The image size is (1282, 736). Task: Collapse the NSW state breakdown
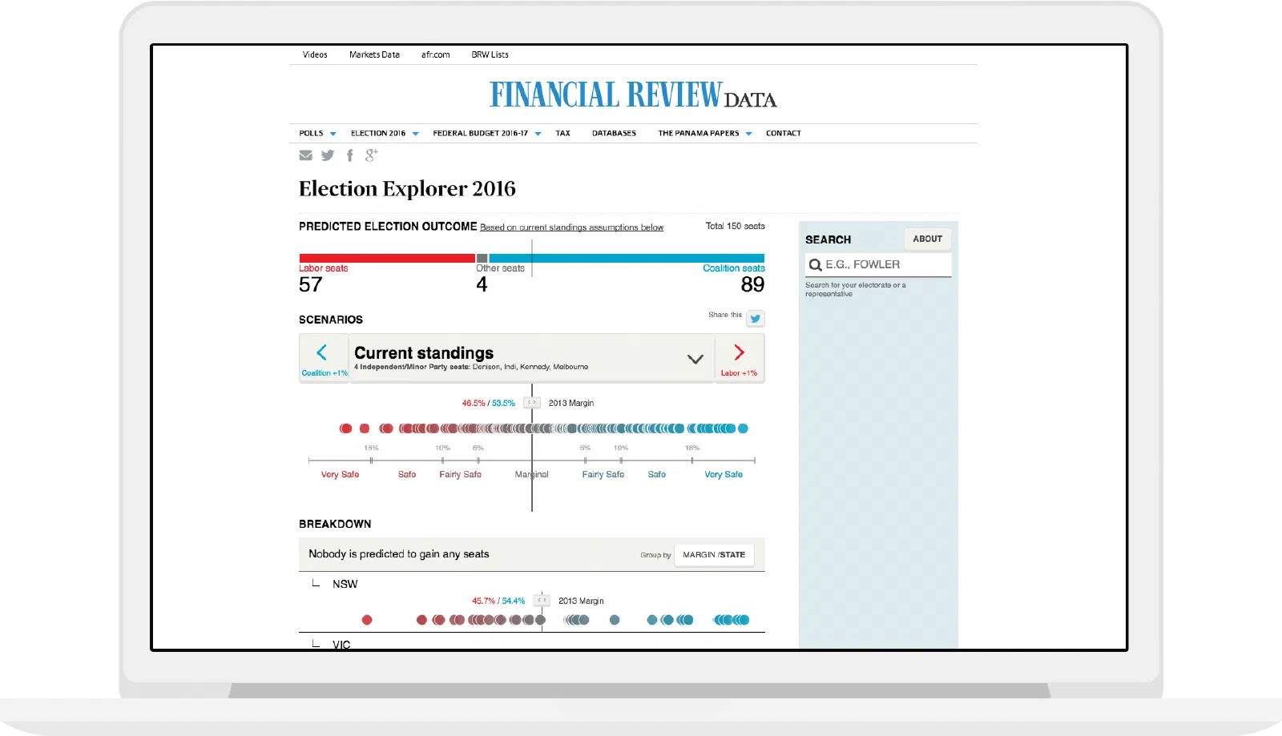pyautogui.click(x=316, y=583)
